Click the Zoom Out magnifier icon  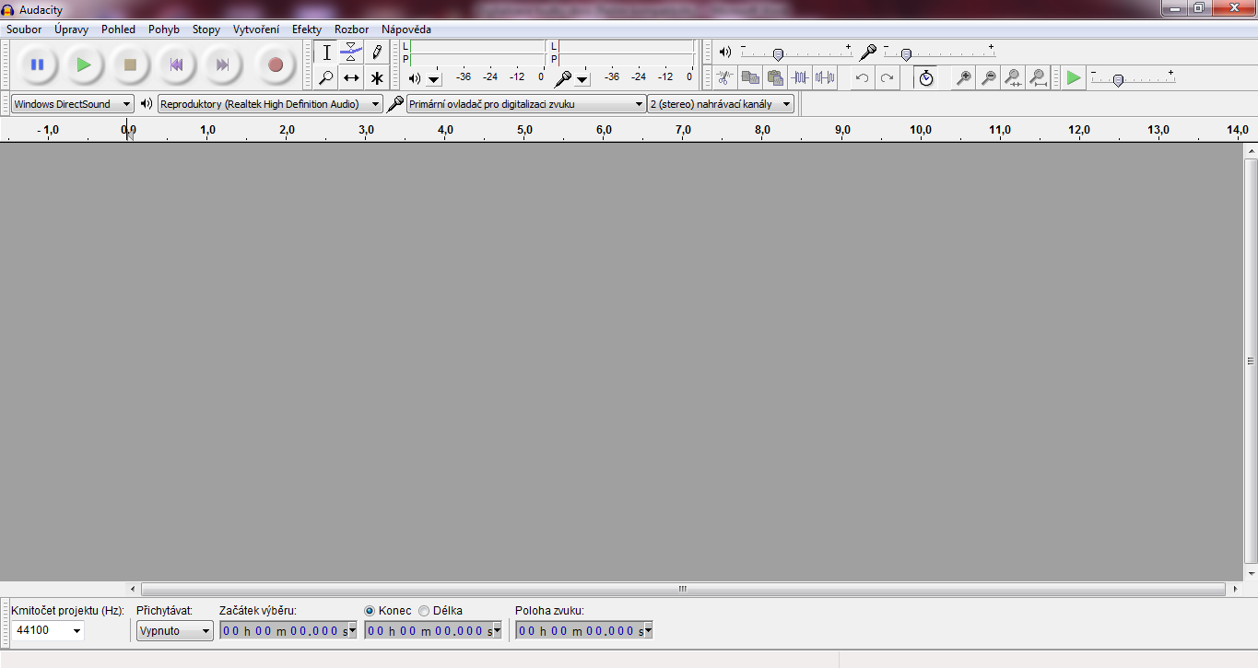point(989,78)
